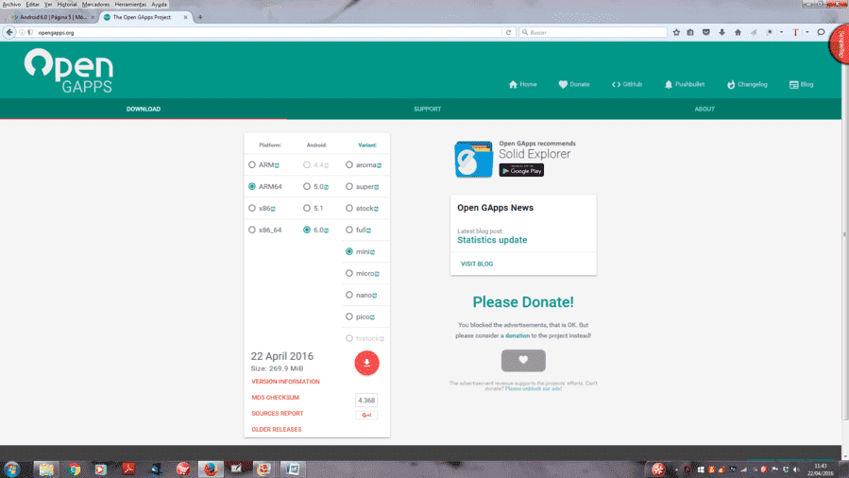Reload the page with the refresh icon
The height and width of the screenshot is (478, 849).
point(508,32)
